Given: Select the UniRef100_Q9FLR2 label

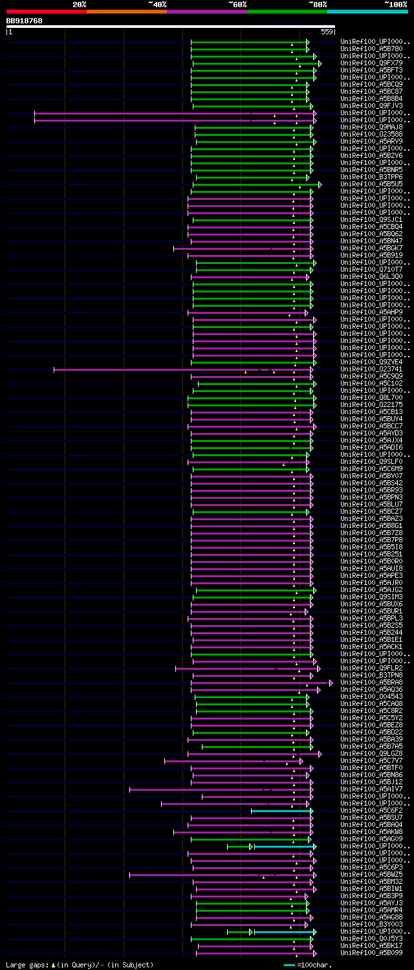Looking at the screenshot, I should click(x=371, y=668).
